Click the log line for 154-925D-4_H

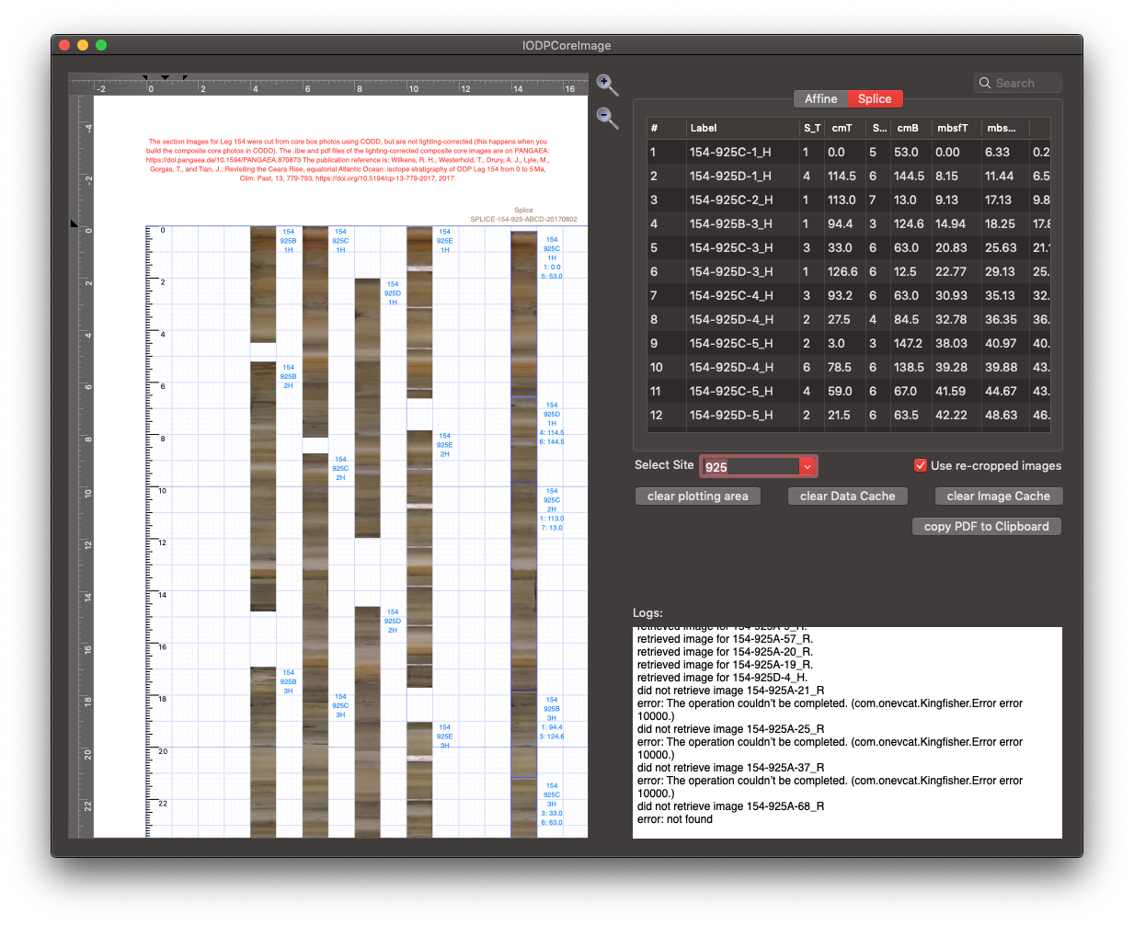click(x=722, y=678)
